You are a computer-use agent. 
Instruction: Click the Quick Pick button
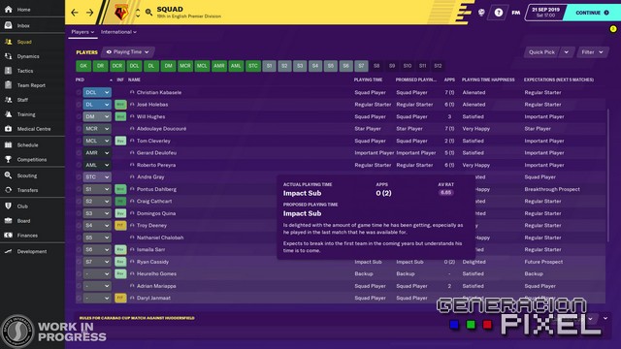[541, 52]
